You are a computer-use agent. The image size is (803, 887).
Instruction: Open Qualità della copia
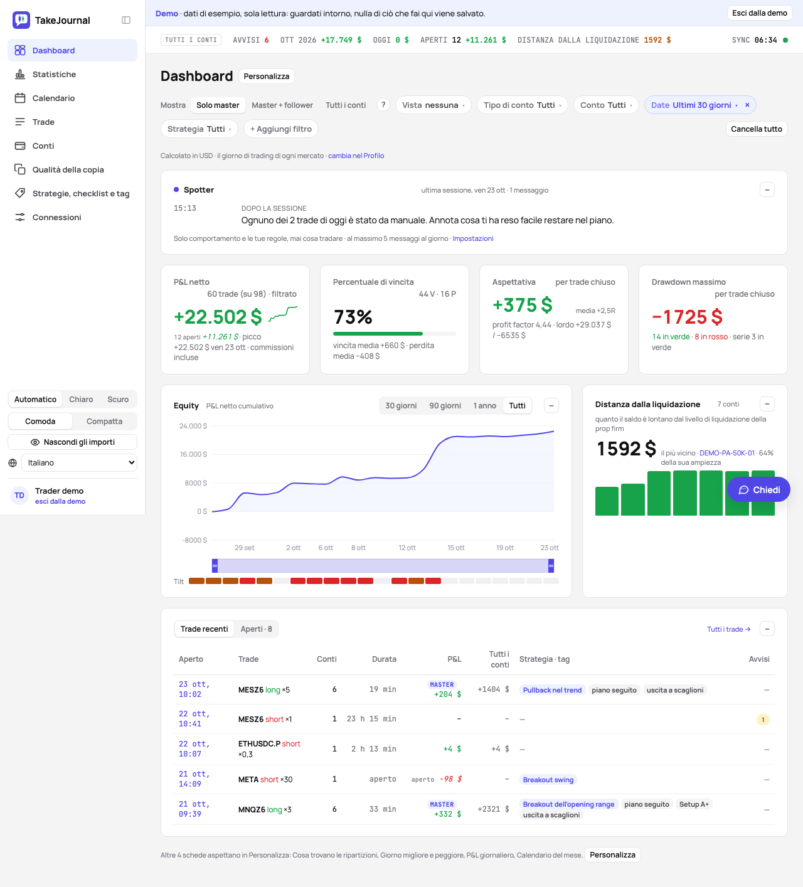72,169
